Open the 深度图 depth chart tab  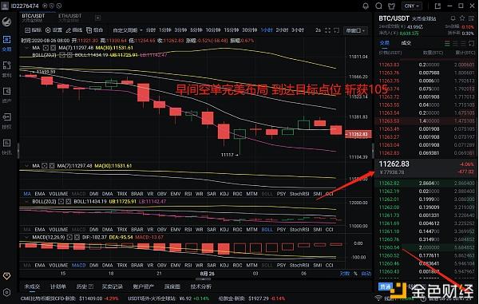(172, 286)
